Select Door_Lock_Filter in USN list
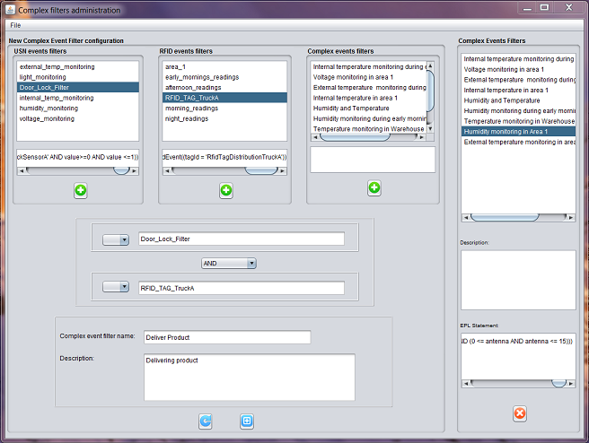Viewport: 589px width, 443px height. pos(78,87)
